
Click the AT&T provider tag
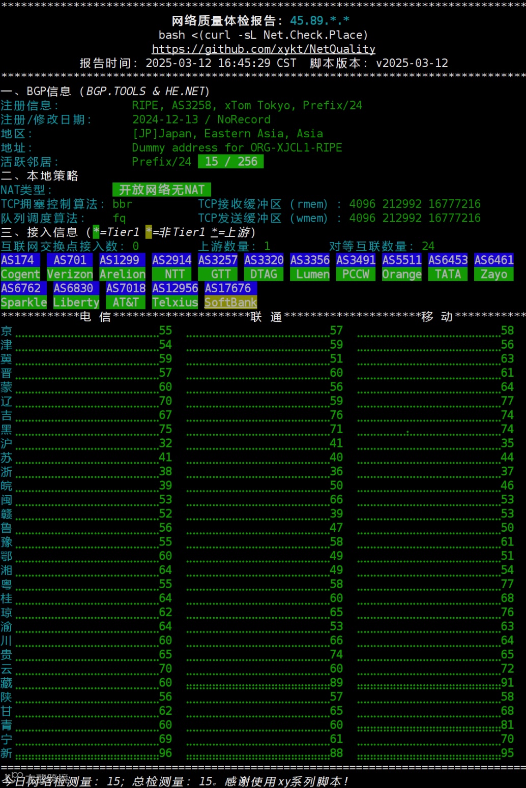[x=126, y=302]
